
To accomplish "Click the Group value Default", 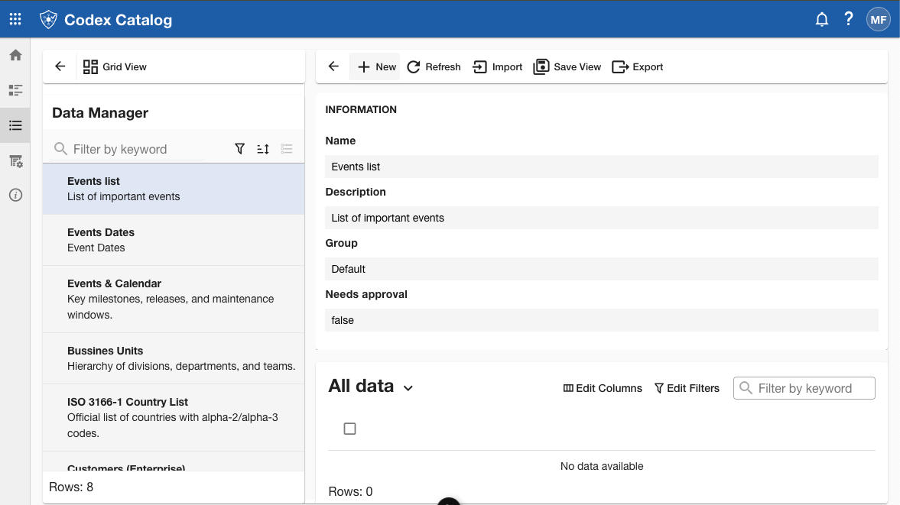I will click(602, 269).
